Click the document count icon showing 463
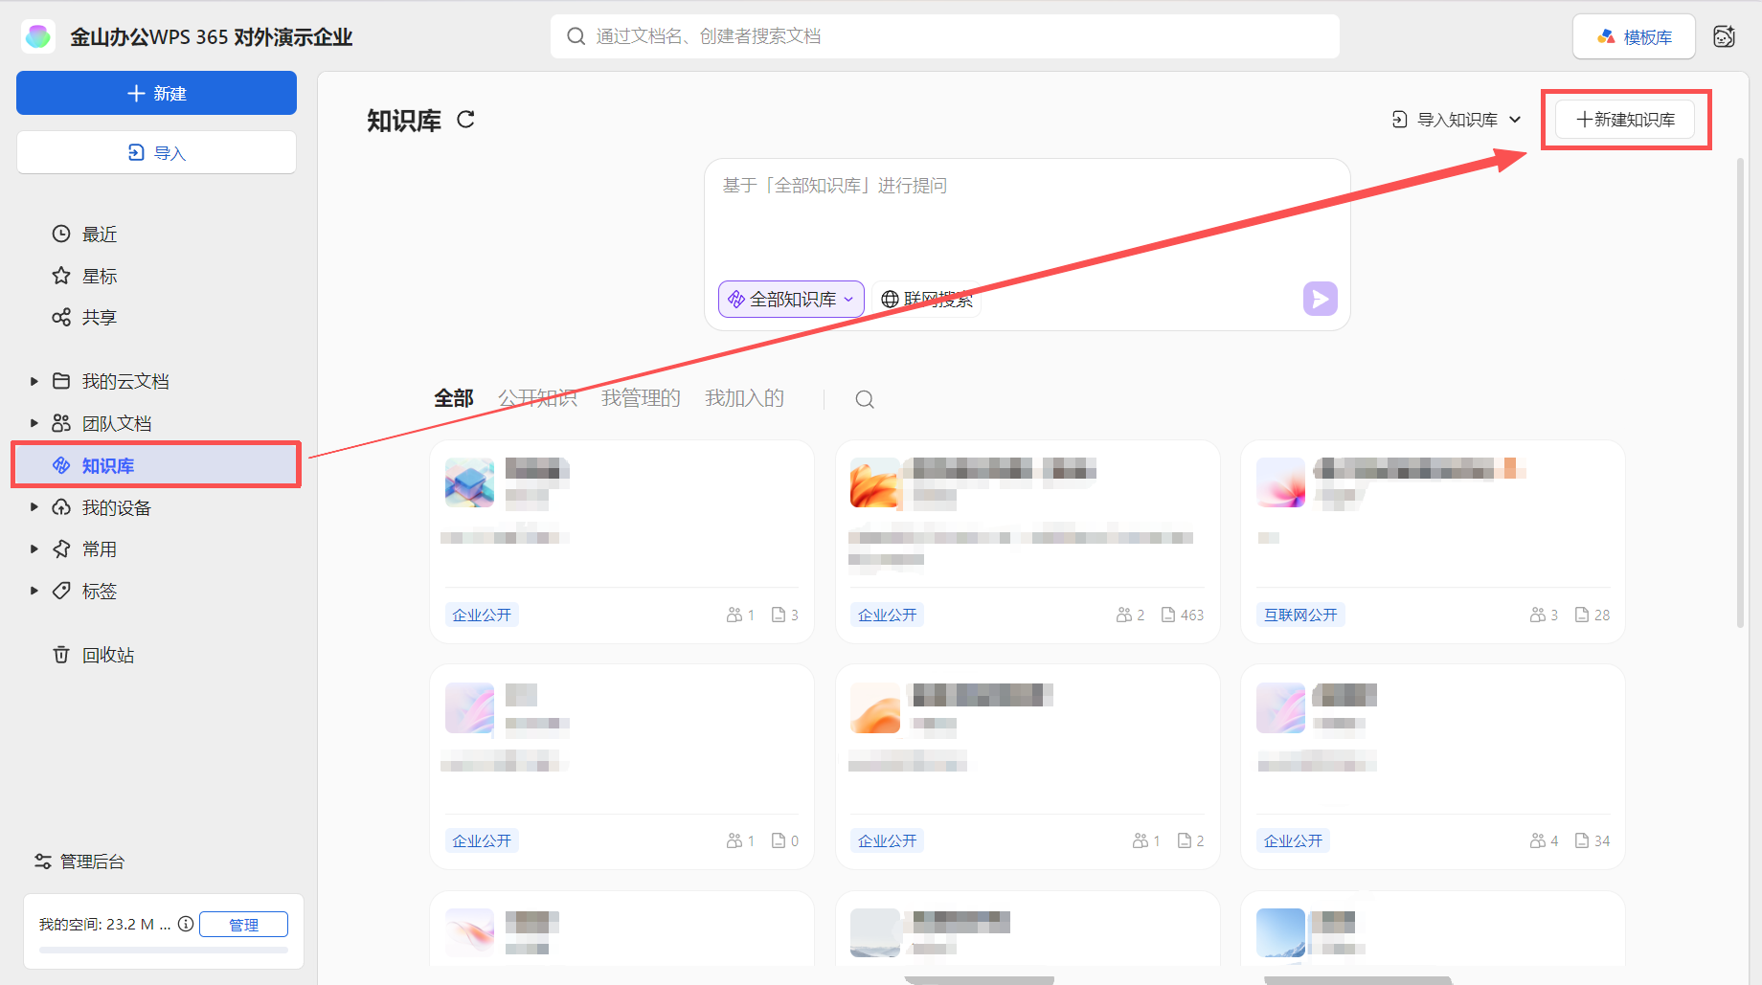This screenshot has height=985, width=1762. (1168, 615)
